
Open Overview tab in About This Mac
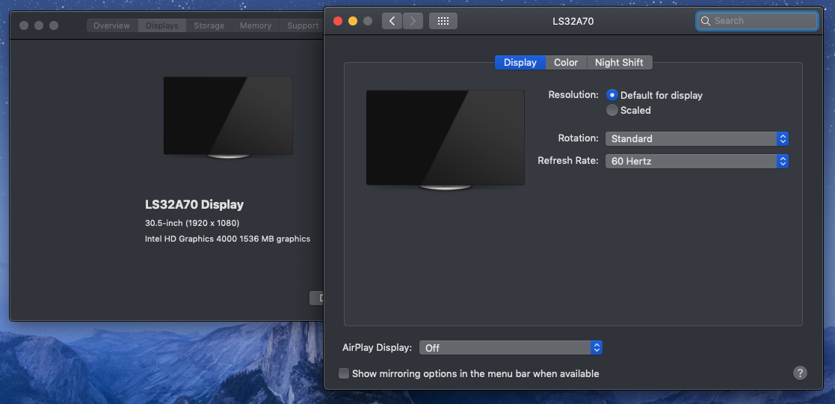click(112, 25)
